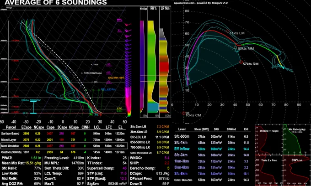Select the 63kts MM square marker
Viewport: 311px width, 186px height.
coord(236,47)
